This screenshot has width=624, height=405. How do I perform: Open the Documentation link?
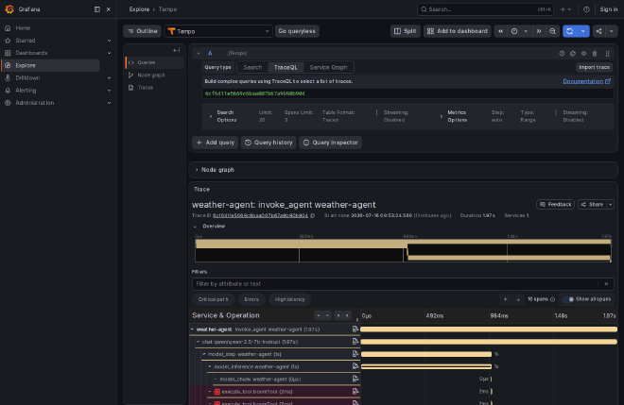[x=586, y=81]
